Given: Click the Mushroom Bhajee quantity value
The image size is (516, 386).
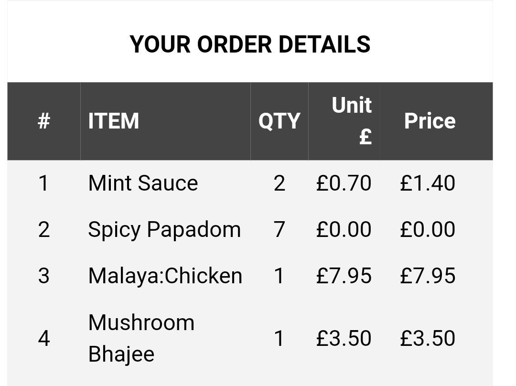Looking at the screenshot, I should 279,339.
